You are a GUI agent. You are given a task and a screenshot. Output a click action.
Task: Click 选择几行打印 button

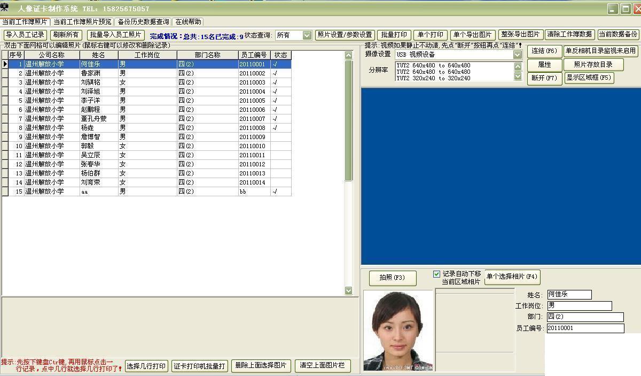pyautogui.click(x=146, y=366)
